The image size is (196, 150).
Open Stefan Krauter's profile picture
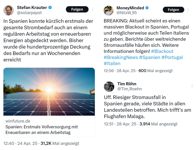point(8,10)
